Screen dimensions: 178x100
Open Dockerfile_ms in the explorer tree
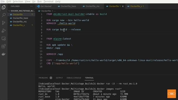21,22
